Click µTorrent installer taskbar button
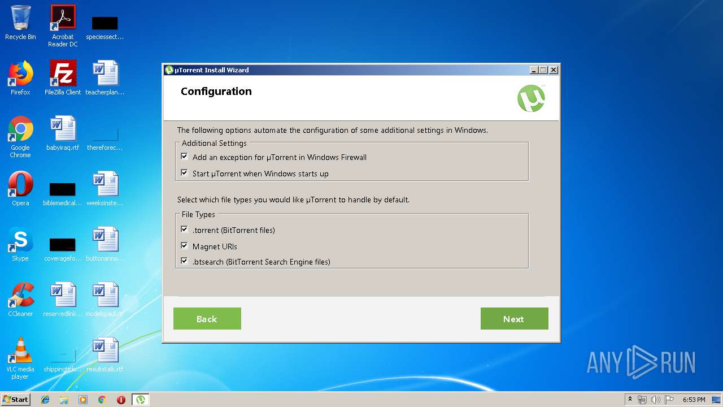The height and width of the screenshot is (407, 723). click(140, 400)
